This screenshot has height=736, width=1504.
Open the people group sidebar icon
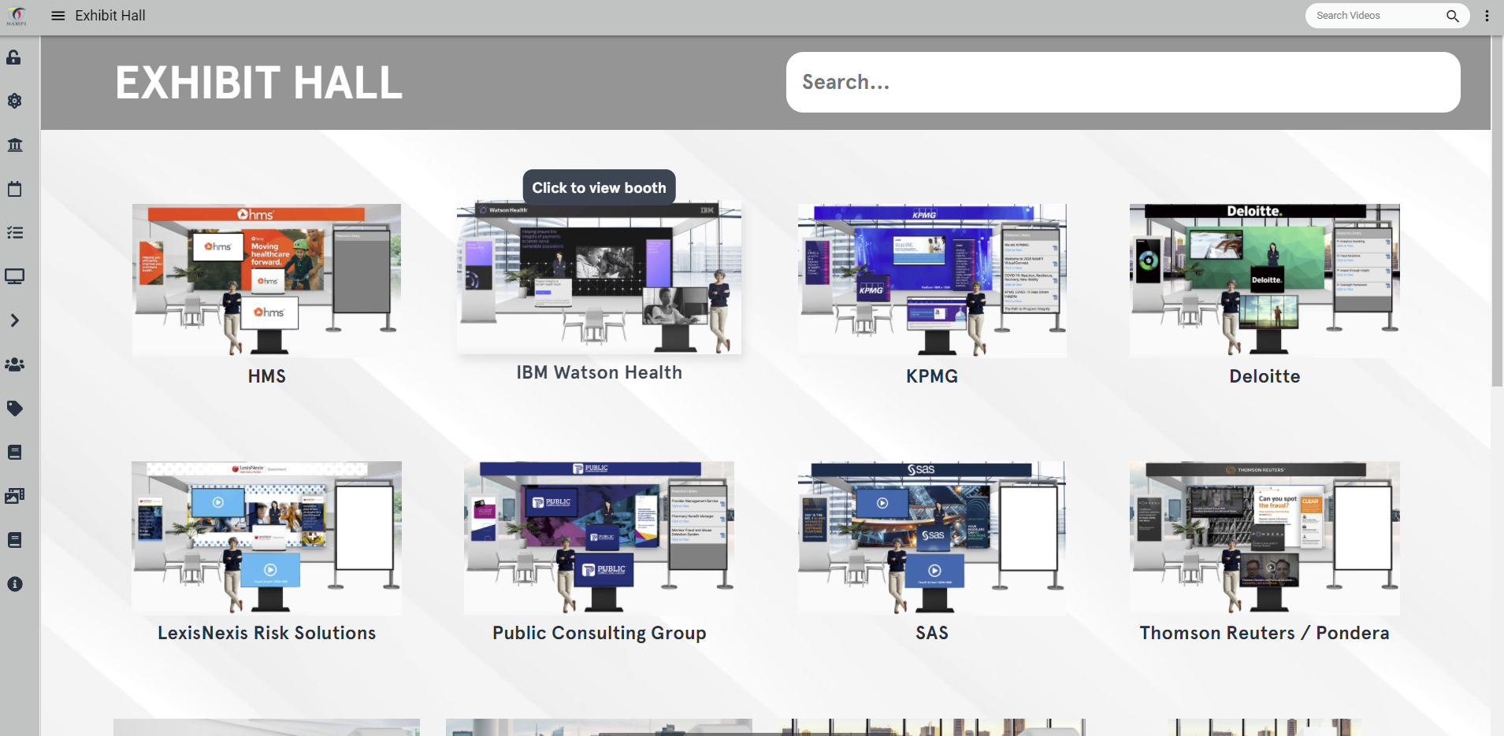click(14, 364)
